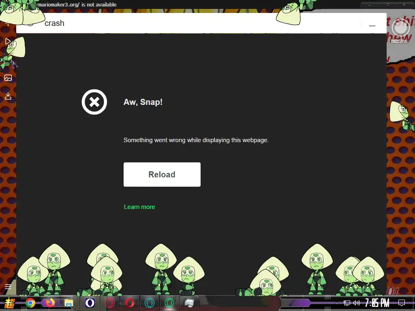Viewport: 415px width, 311px height.
Task: Open volume speaker icon in tray
Action: (357, 303)
